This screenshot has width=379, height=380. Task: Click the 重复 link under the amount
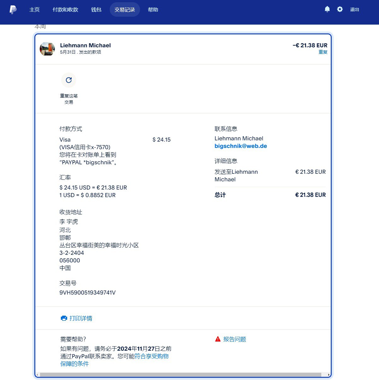pyautogui.click(x=323, y=52)
